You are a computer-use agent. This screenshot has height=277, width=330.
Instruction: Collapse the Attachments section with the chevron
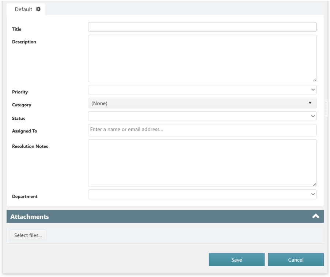click(315, 216)
